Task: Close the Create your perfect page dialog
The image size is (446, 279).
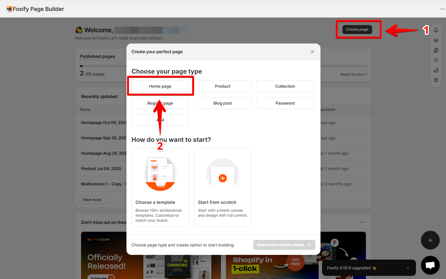Action: (312, 52)
